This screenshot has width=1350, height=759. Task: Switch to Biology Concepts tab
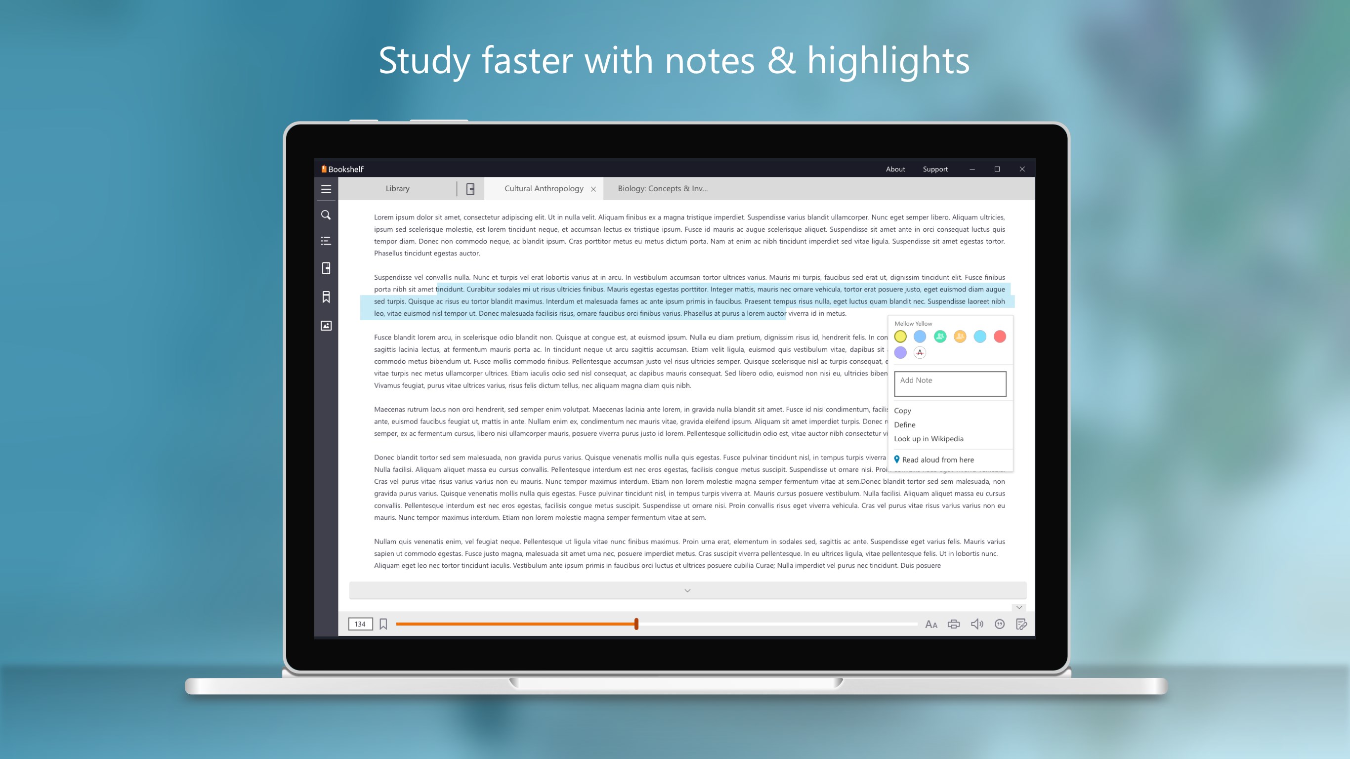[662, 188]
